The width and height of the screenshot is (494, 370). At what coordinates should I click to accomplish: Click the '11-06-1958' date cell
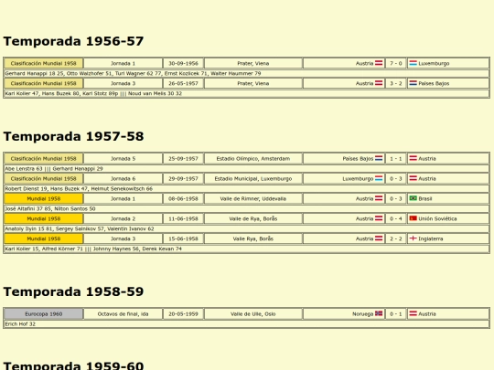click(x=183, y=218)
